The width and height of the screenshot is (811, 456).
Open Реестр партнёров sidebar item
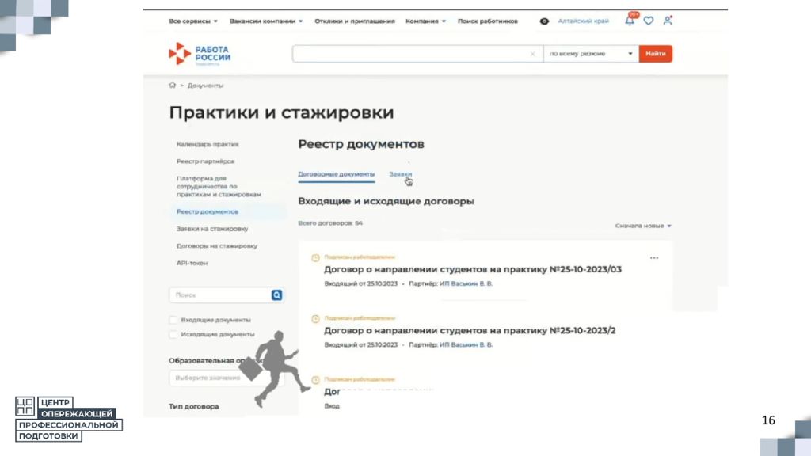(205, 161)
